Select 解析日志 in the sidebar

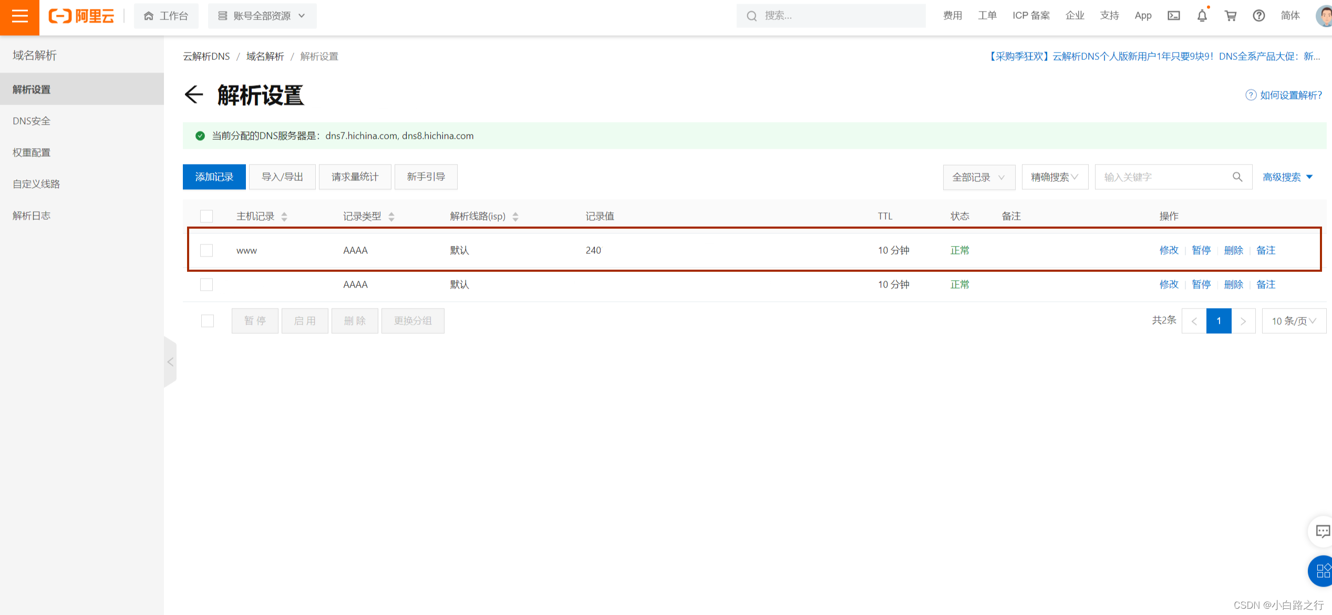pyautogui.click(x=32, y=216)
